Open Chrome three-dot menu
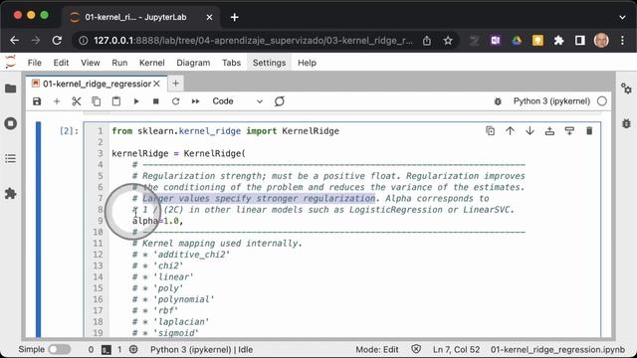 (622, 40)
